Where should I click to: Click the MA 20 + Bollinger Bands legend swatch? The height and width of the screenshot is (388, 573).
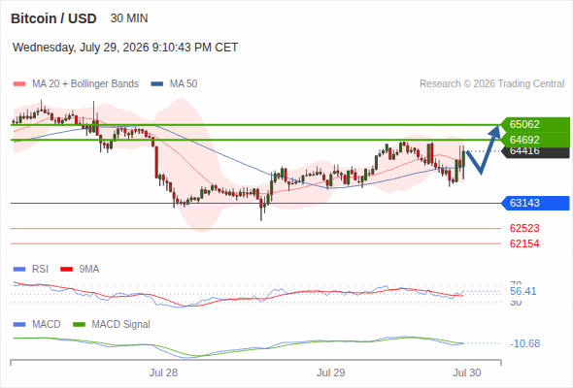19,84
